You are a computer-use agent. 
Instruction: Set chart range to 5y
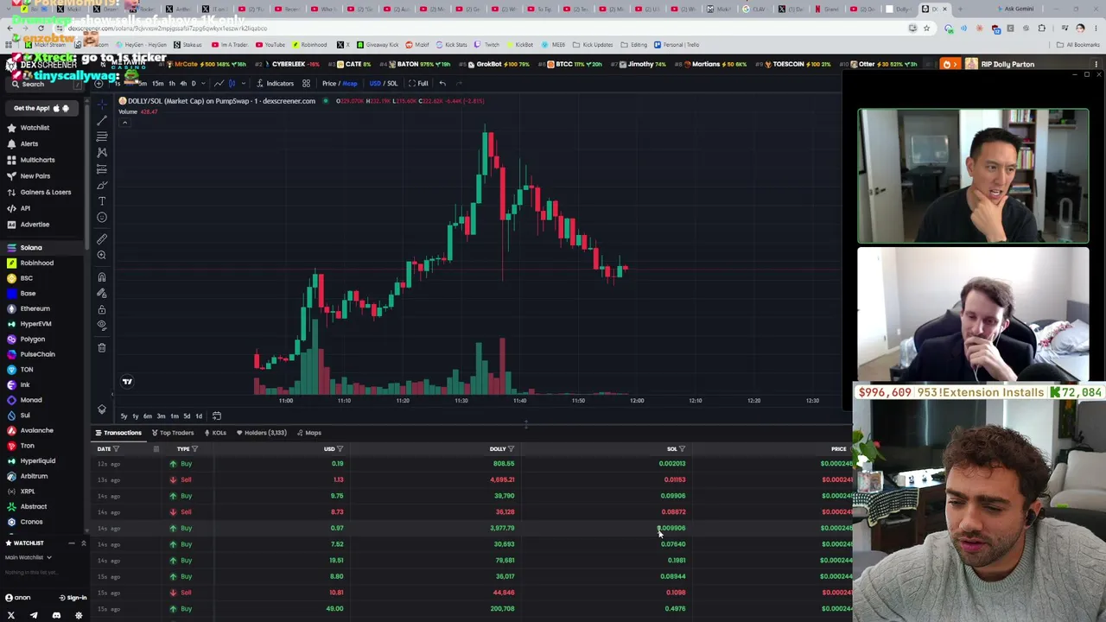pos(124,416)
